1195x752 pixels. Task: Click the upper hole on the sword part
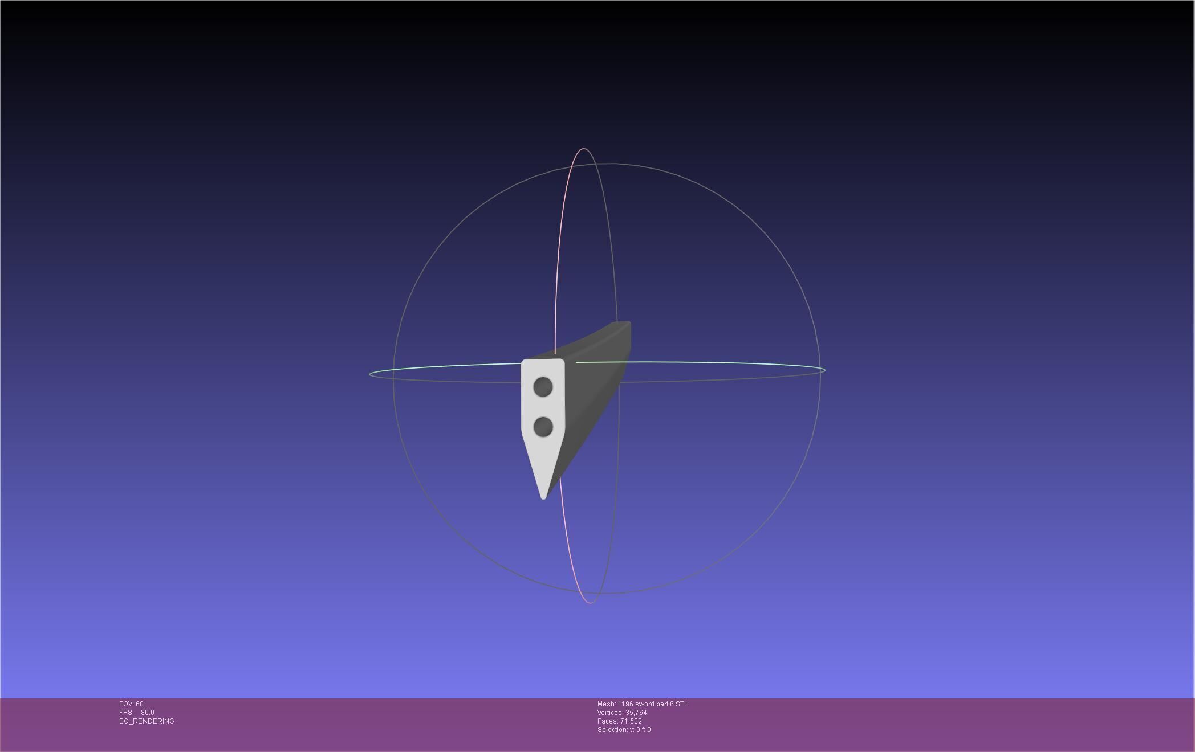coord(543,387)
